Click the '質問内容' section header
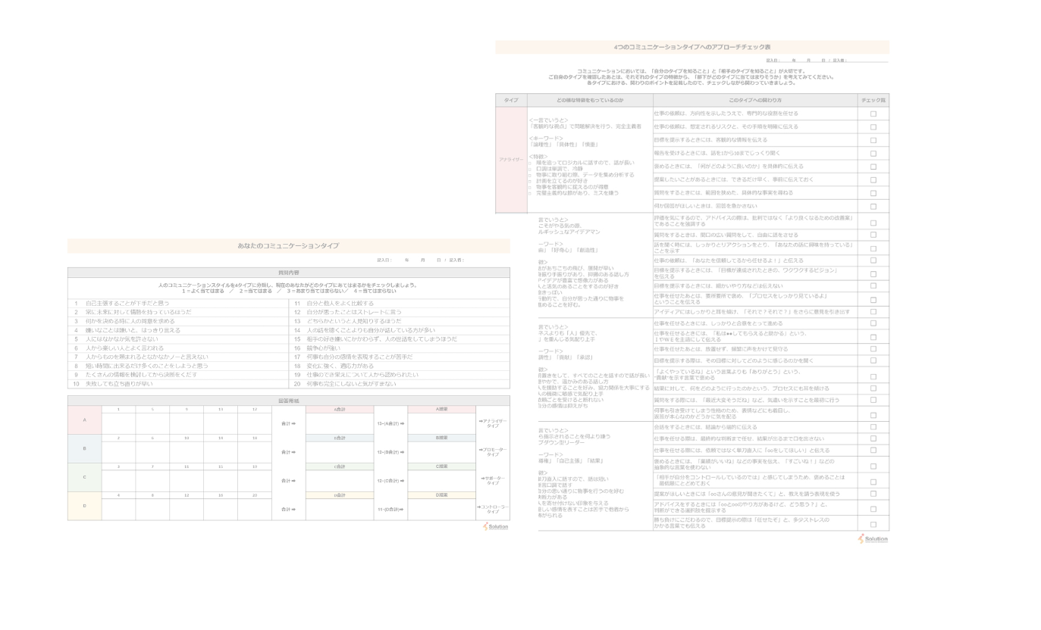The image size is (1041, 630). 289,273
